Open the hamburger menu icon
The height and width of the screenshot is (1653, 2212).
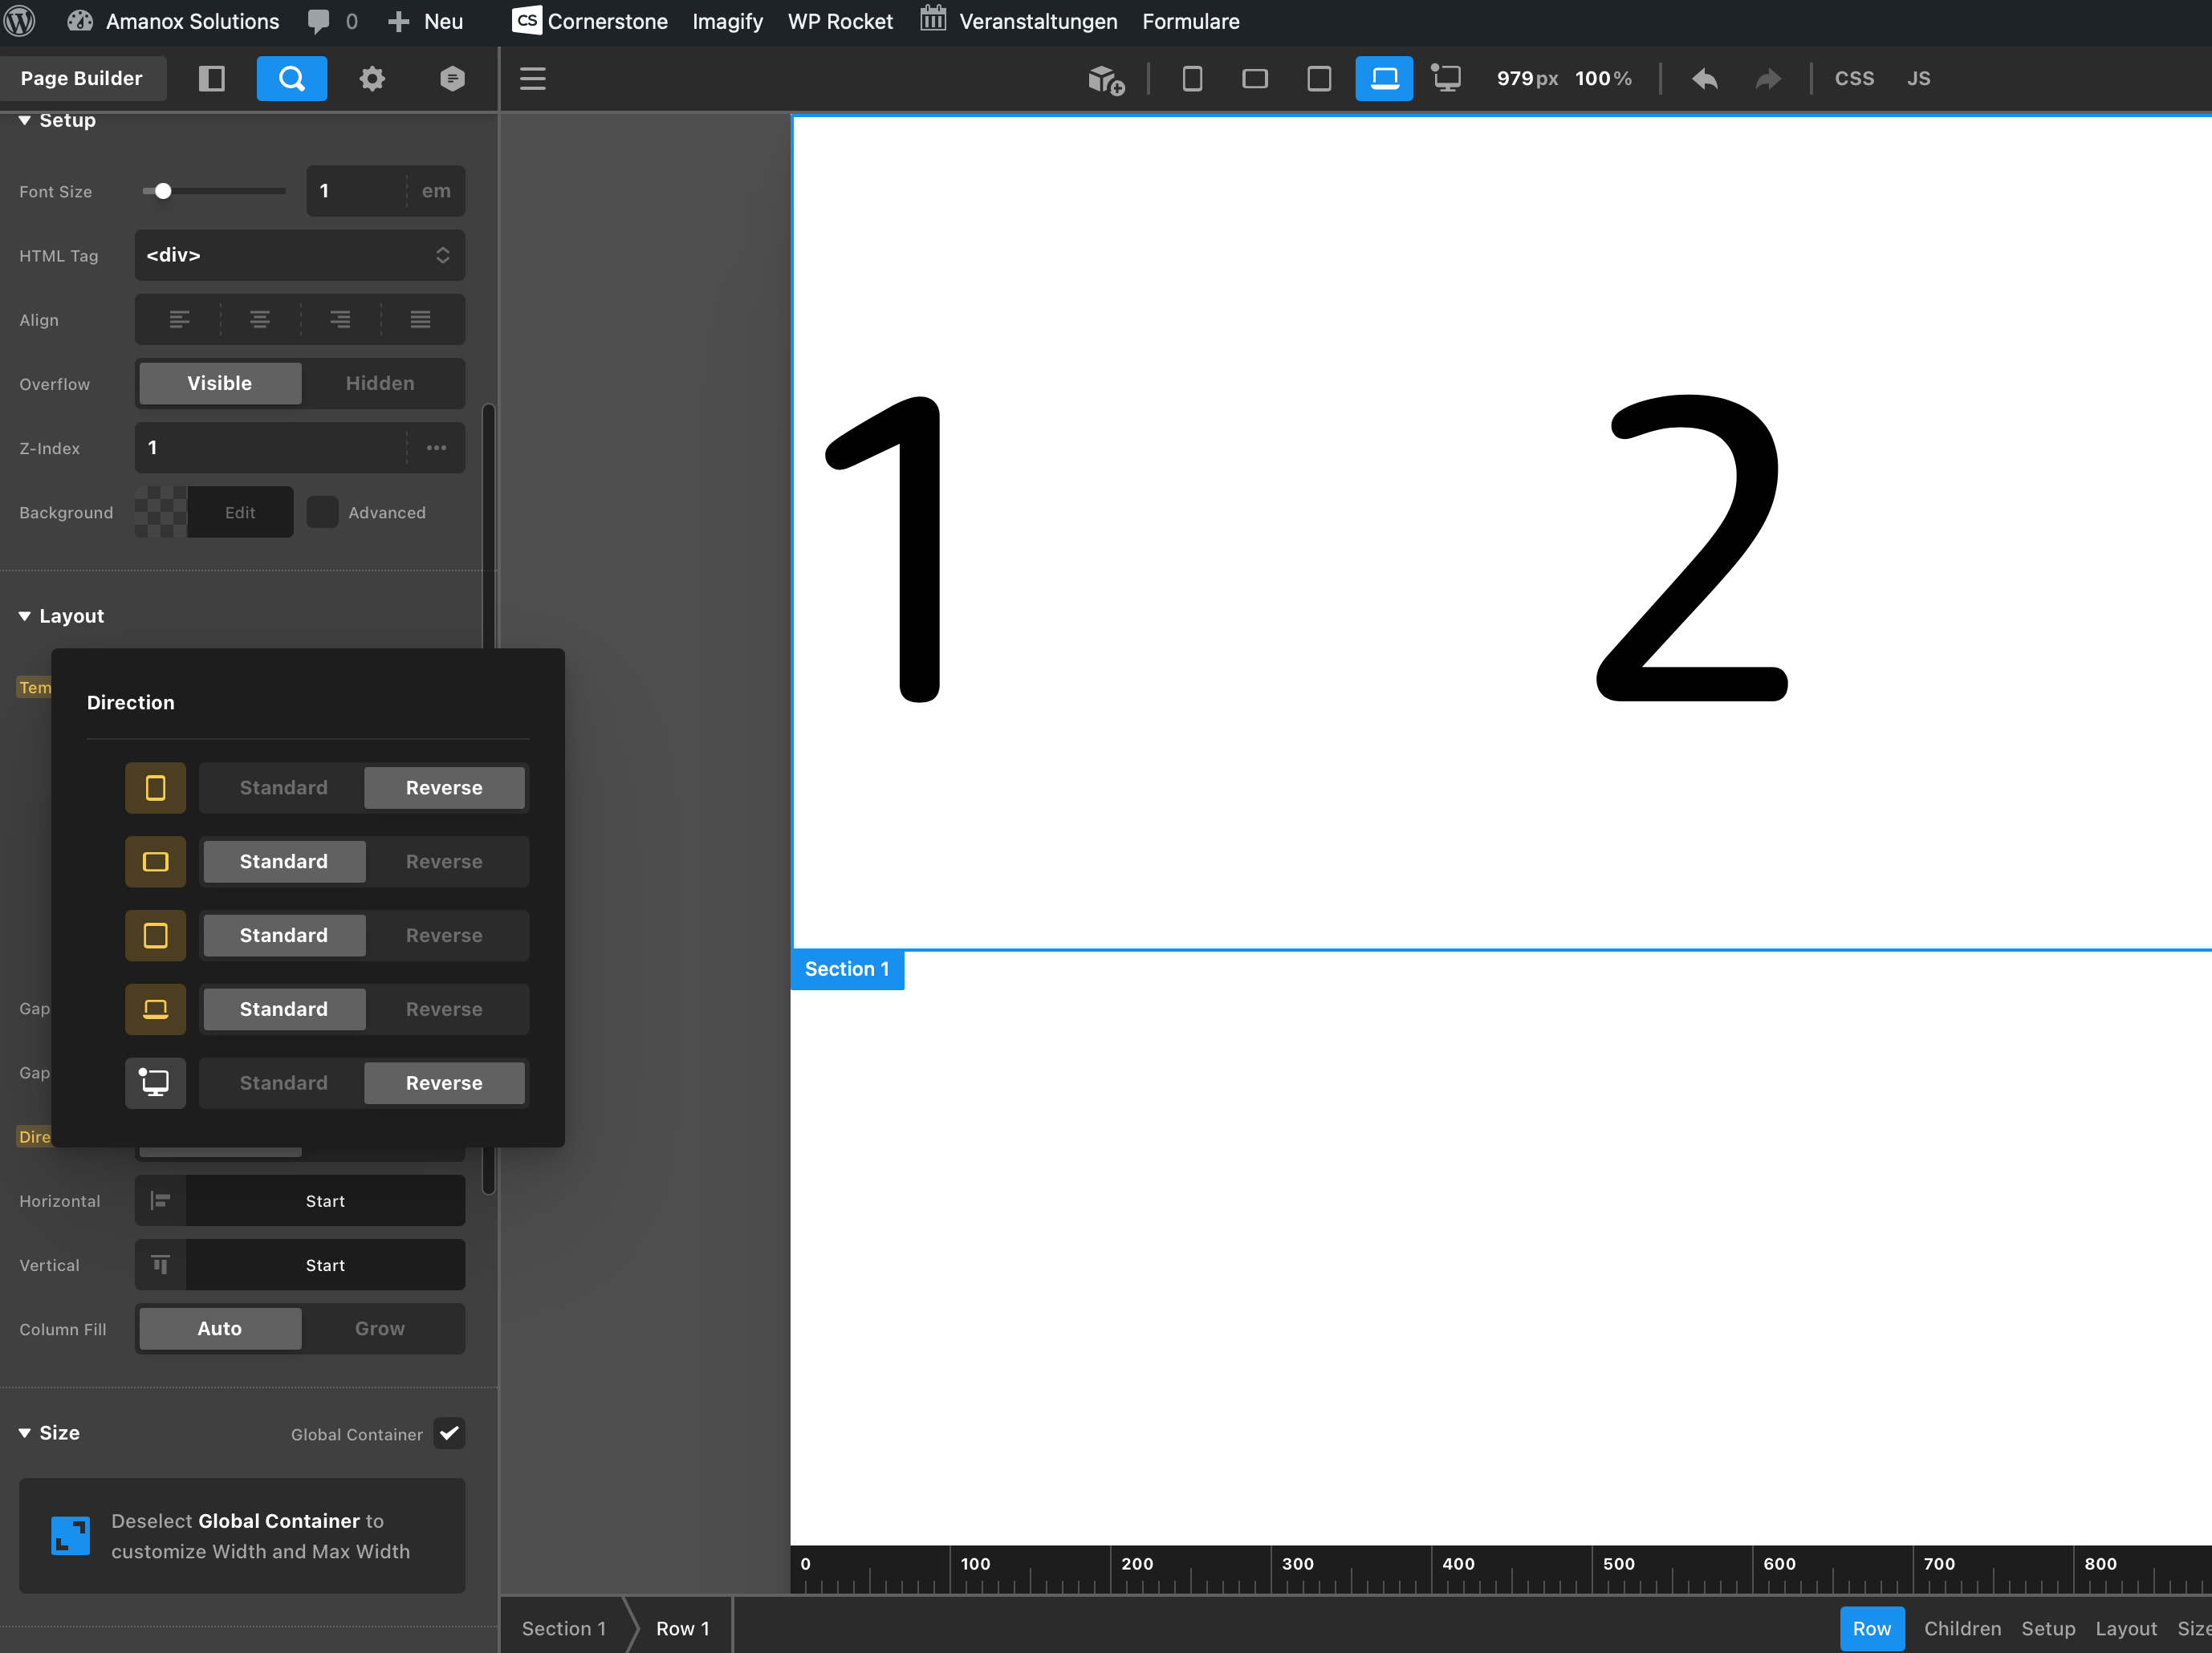tap(532, 78)
